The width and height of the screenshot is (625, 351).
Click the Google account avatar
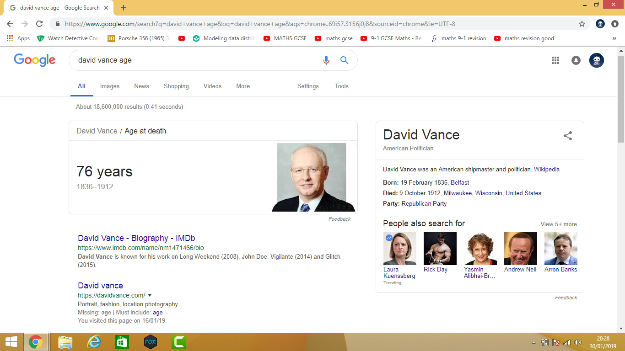(x=597, y=60)
